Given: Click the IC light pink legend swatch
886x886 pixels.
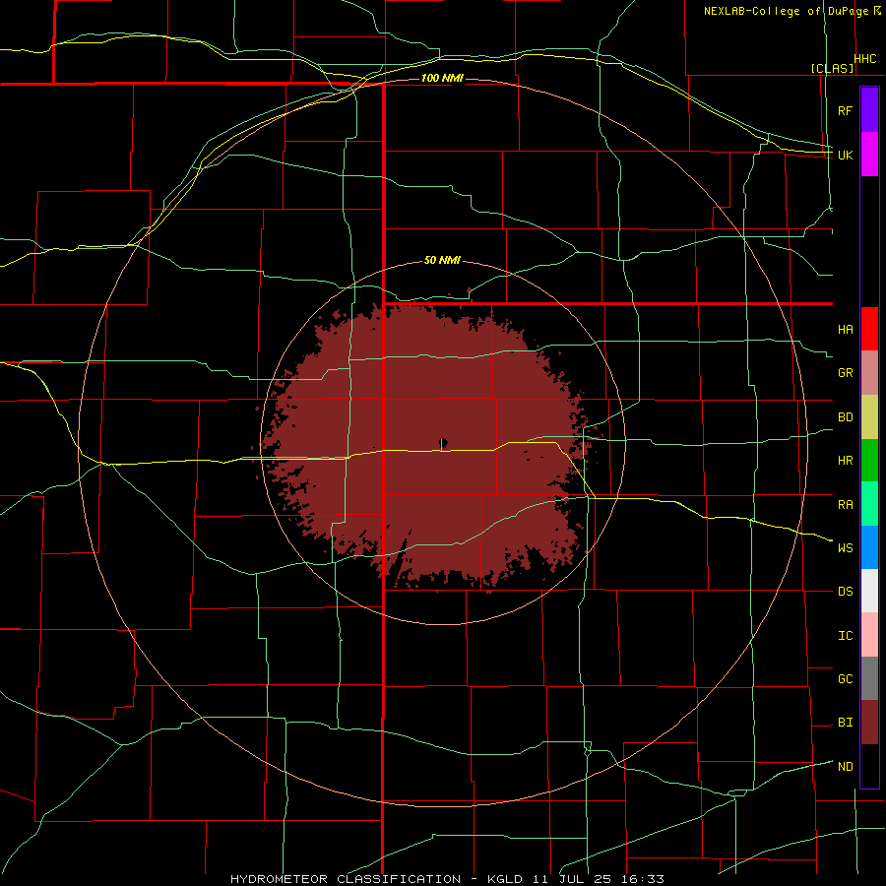Looking at the screenshot, I should click(869, 635).
